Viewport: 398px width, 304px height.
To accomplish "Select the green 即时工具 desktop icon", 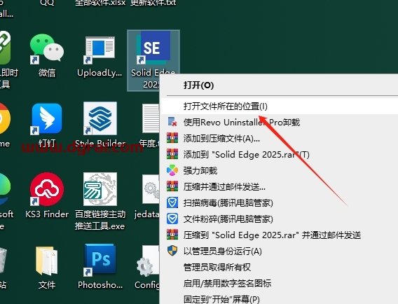I will 5,48.
